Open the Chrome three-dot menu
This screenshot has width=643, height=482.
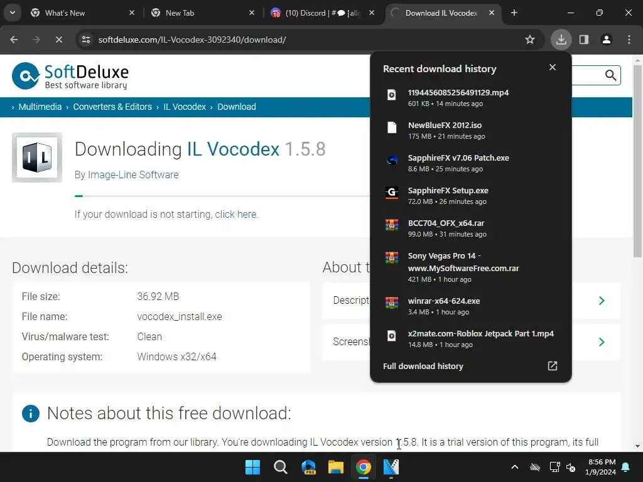pos(629,40)
